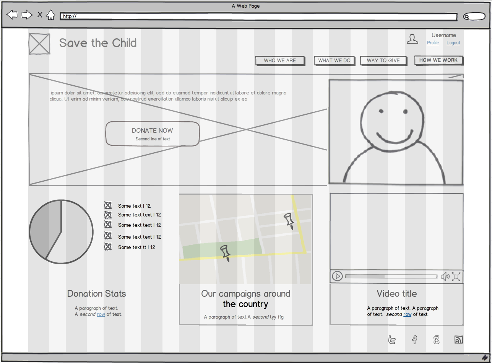The image size is (492, 363).
Task: Click the browser back arrow
Action: click(x=12, y=15)
